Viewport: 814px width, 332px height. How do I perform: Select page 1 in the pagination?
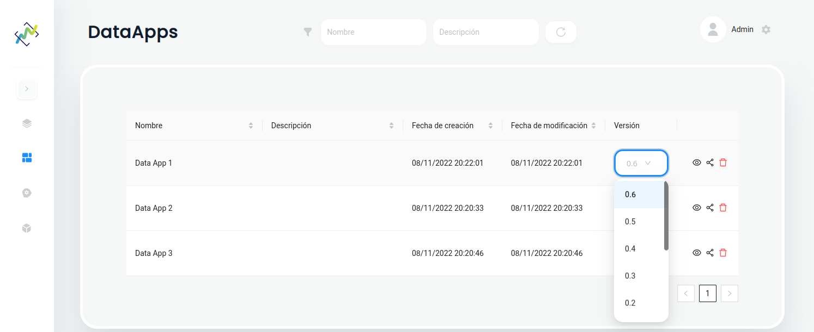(x=708, y=293)
